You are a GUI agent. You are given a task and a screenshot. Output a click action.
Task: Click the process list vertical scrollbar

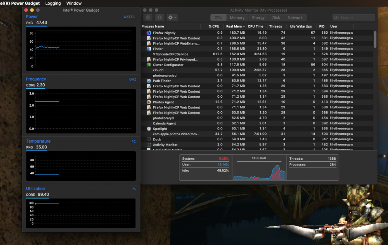(x=375, y=40)
